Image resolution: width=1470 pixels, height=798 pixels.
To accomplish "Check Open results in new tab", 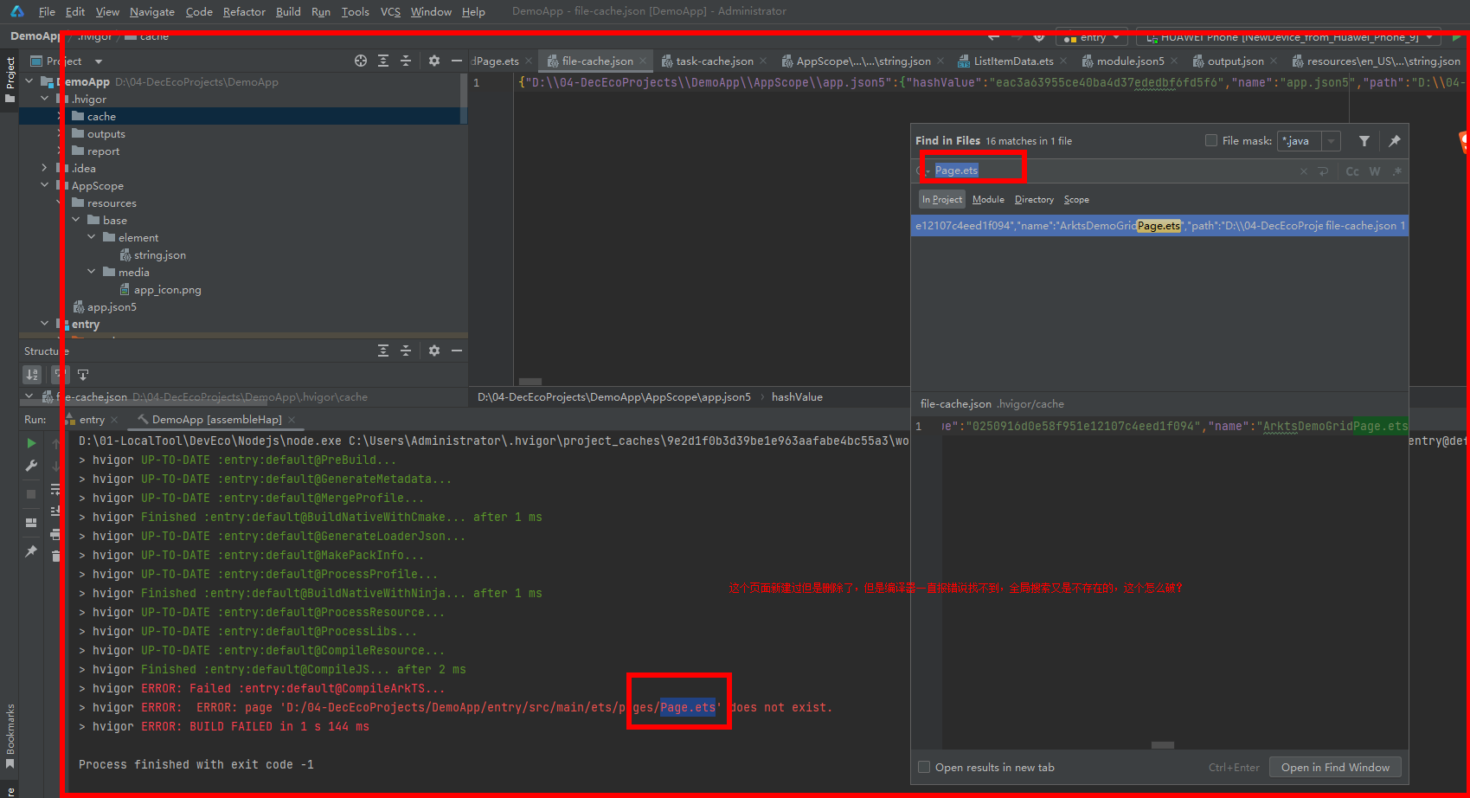I will (x=924, y=767).
